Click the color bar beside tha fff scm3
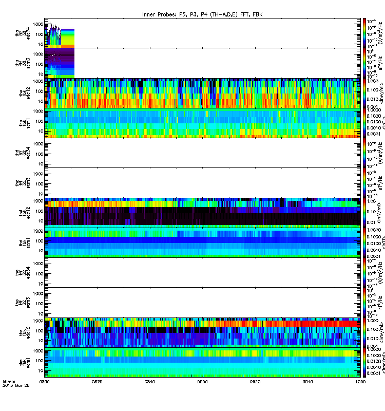The width and height of the screenshot is (385, 411). [x=364, y=63]
